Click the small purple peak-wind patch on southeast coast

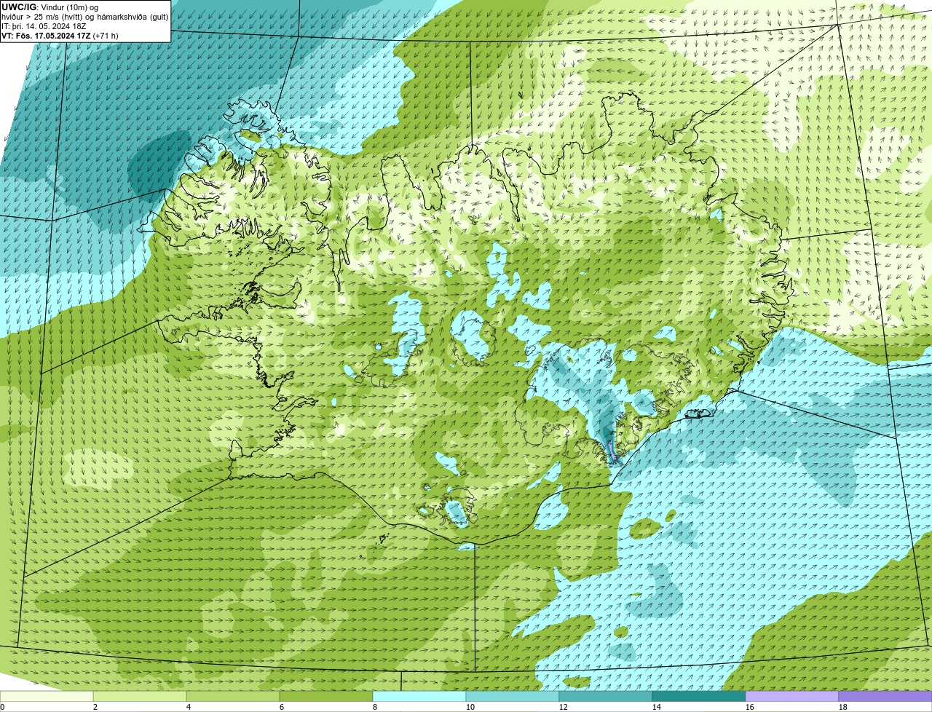612,451
